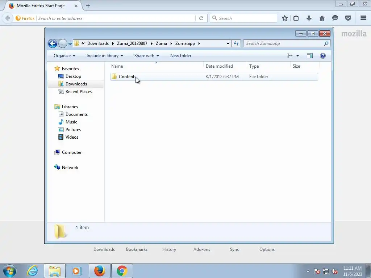Sort by Date modified column
371x278 pixels.
pos(225,66)
